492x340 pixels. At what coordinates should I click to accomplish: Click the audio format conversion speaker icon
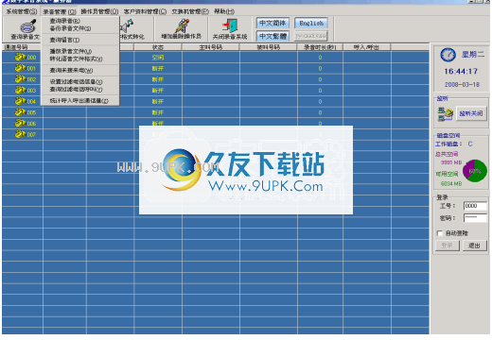[x=127, y=25]
